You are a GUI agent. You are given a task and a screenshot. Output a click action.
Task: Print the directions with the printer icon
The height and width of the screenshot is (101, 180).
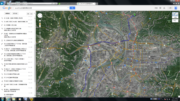pyautogui.click(x=28, y=14)
